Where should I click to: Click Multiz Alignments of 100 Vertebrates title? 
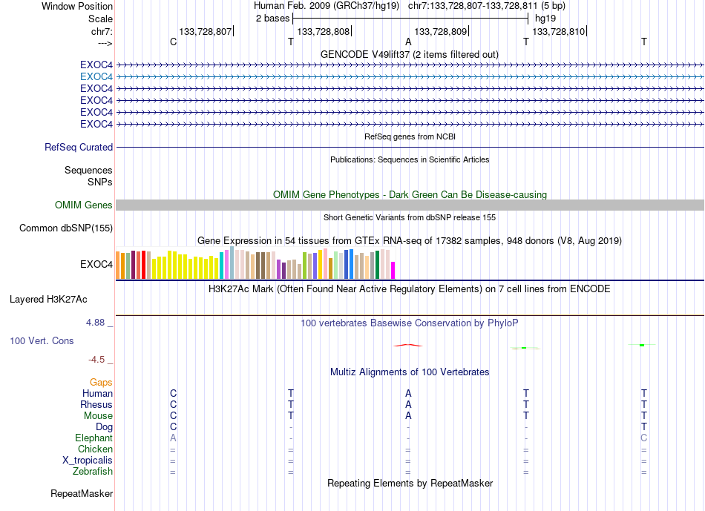tap(410, 372)
